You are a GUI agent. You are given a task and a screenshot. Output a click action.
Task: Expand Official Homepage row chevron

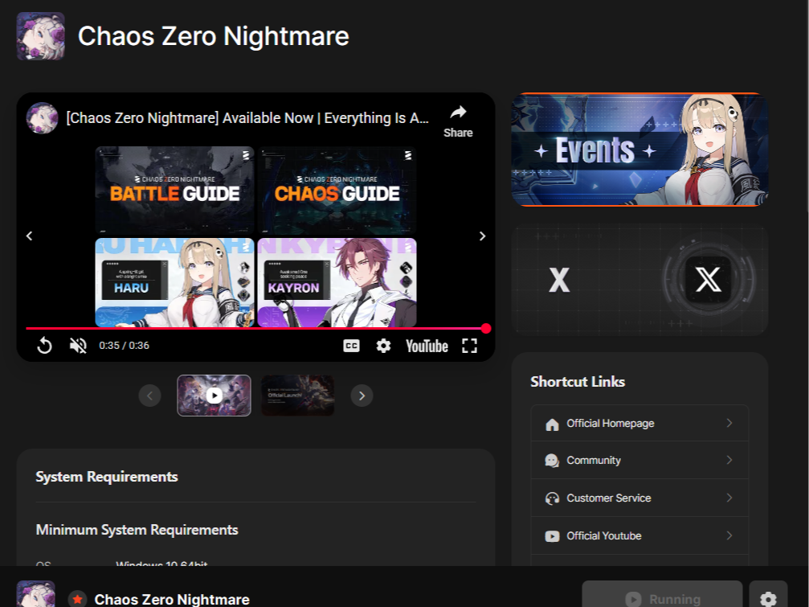(x=729, y=423)
